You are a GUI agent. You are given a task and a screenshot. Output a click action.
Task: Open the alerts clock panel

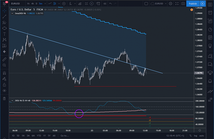click(210, 13)
